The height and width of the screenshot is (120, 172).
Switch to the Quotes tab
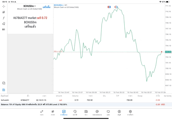point(42,112)
